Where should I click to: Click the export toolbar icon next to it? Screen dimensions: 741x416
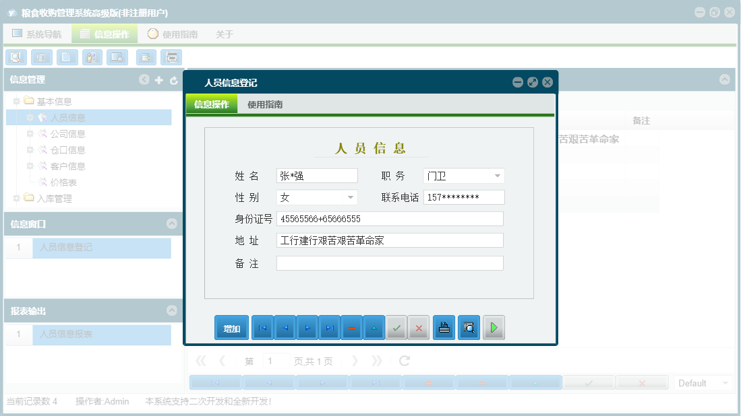[146, 57]
